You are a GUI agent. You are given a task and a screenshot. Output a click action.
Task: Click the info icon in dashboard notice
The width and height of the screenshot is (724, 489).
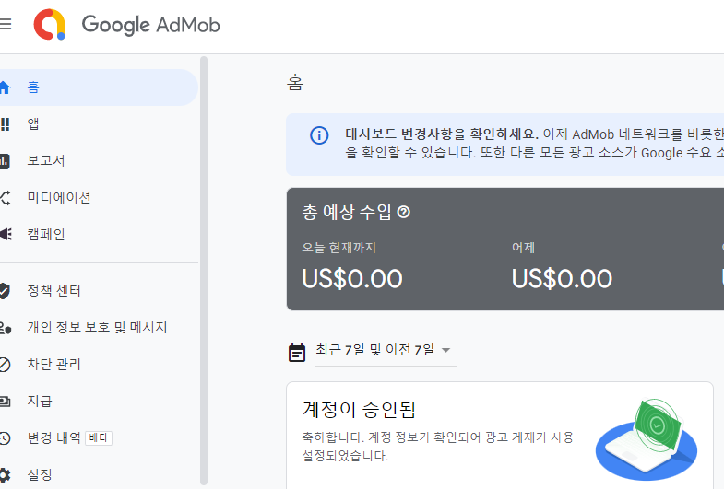pyautogui.click(x=319, y=135)
